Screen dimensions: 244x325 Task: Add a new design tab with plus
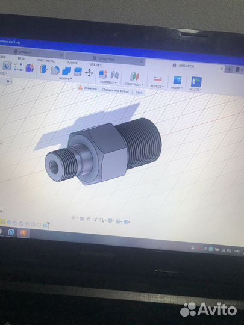[229, 69]
